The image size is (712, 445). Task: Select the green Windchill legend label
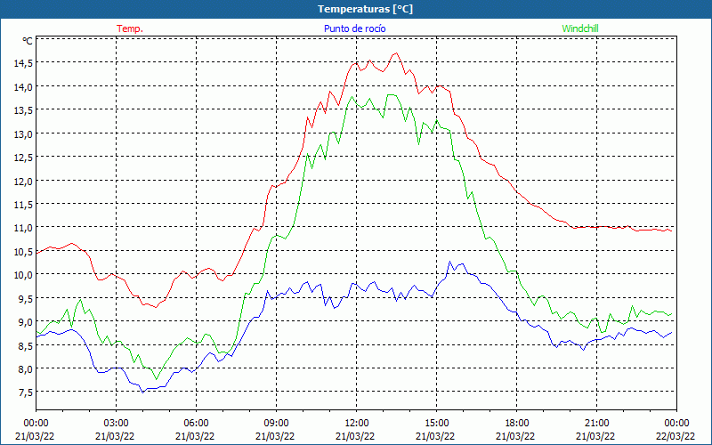[x=580, y=28]
